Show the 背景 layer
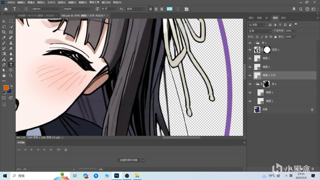 250,109
